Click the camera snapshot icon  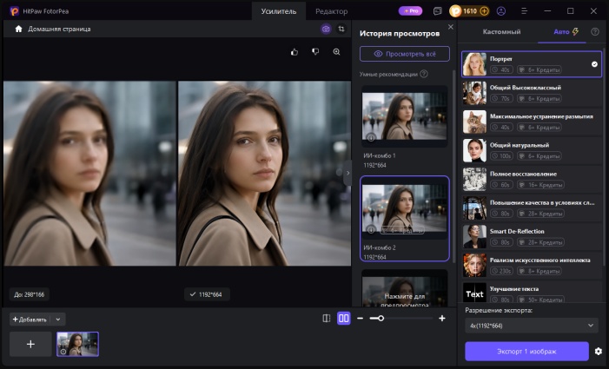(x=326, y=29)
